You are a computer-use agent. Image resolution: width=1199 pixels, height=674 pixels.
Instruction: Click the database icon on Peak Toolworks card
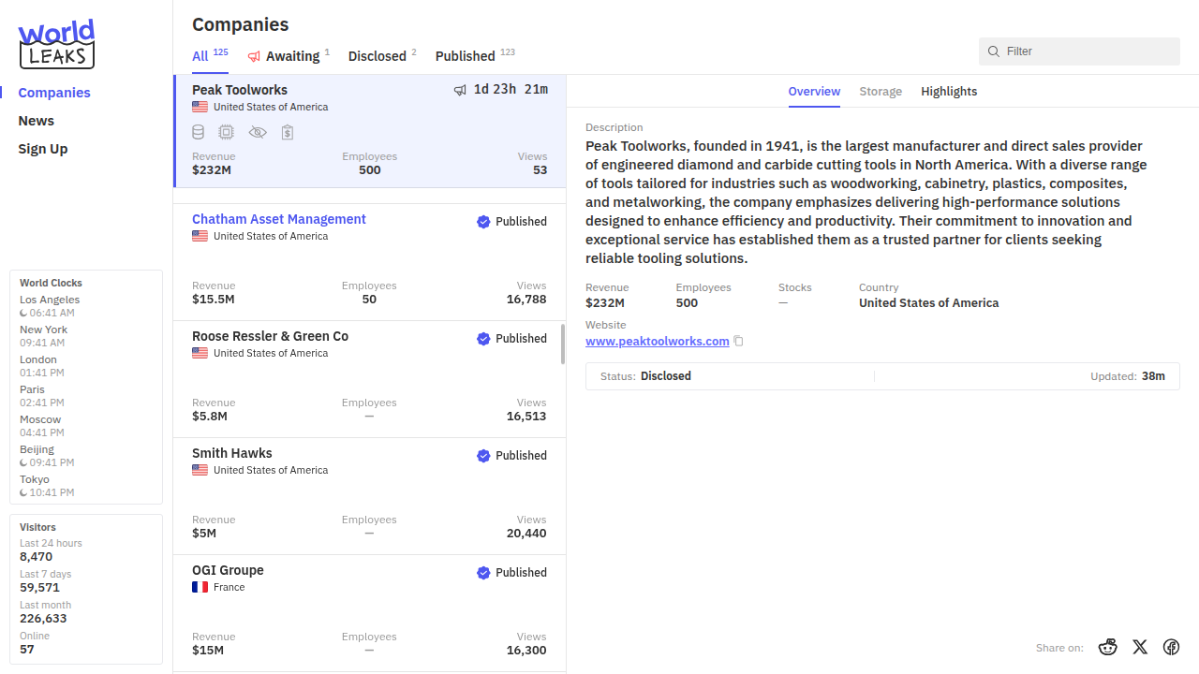pyautogui.click(x=199, y=133)
